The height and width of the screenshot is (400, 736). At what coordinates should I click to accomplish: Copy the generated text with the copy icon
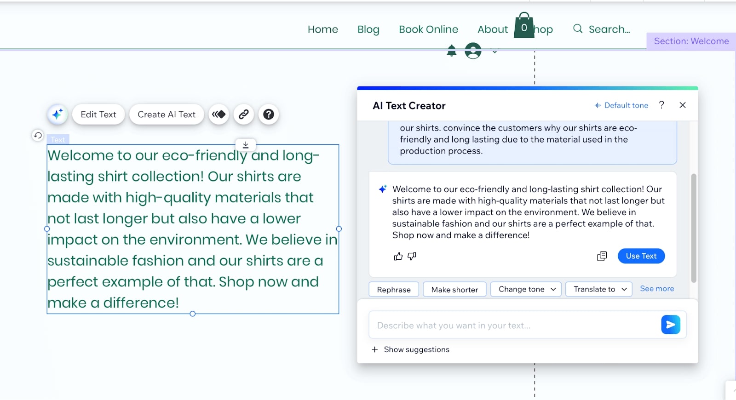coord(602,256)
